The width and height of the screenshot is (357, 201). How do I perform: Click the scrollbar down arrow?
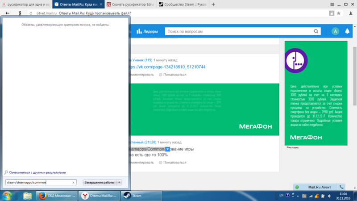355,188
